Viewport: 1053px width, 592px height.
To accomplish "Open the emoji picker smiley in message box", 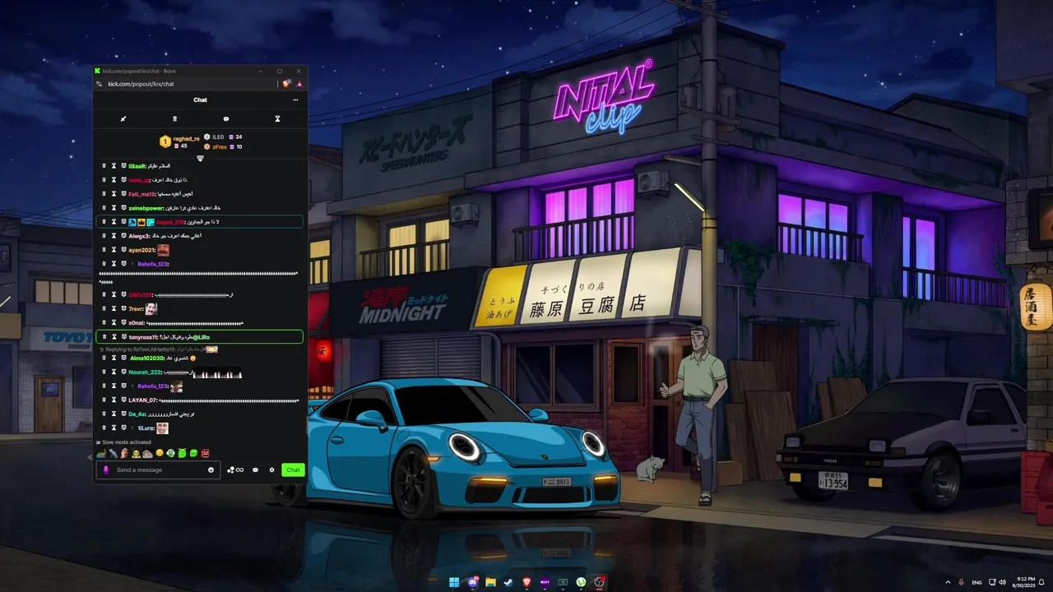I will [x=211, y=470].
